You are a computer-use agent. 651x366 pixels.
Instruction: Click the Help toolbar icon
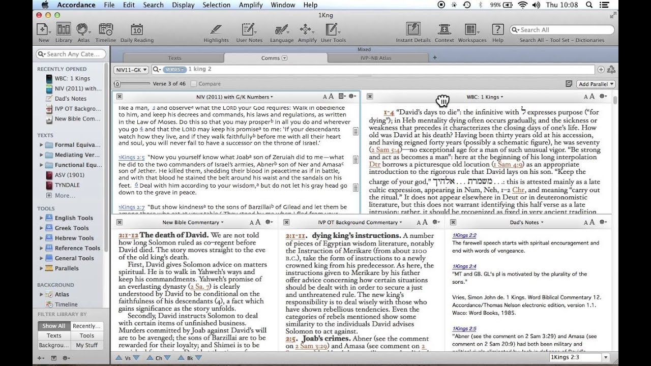[x=498, y=29]
